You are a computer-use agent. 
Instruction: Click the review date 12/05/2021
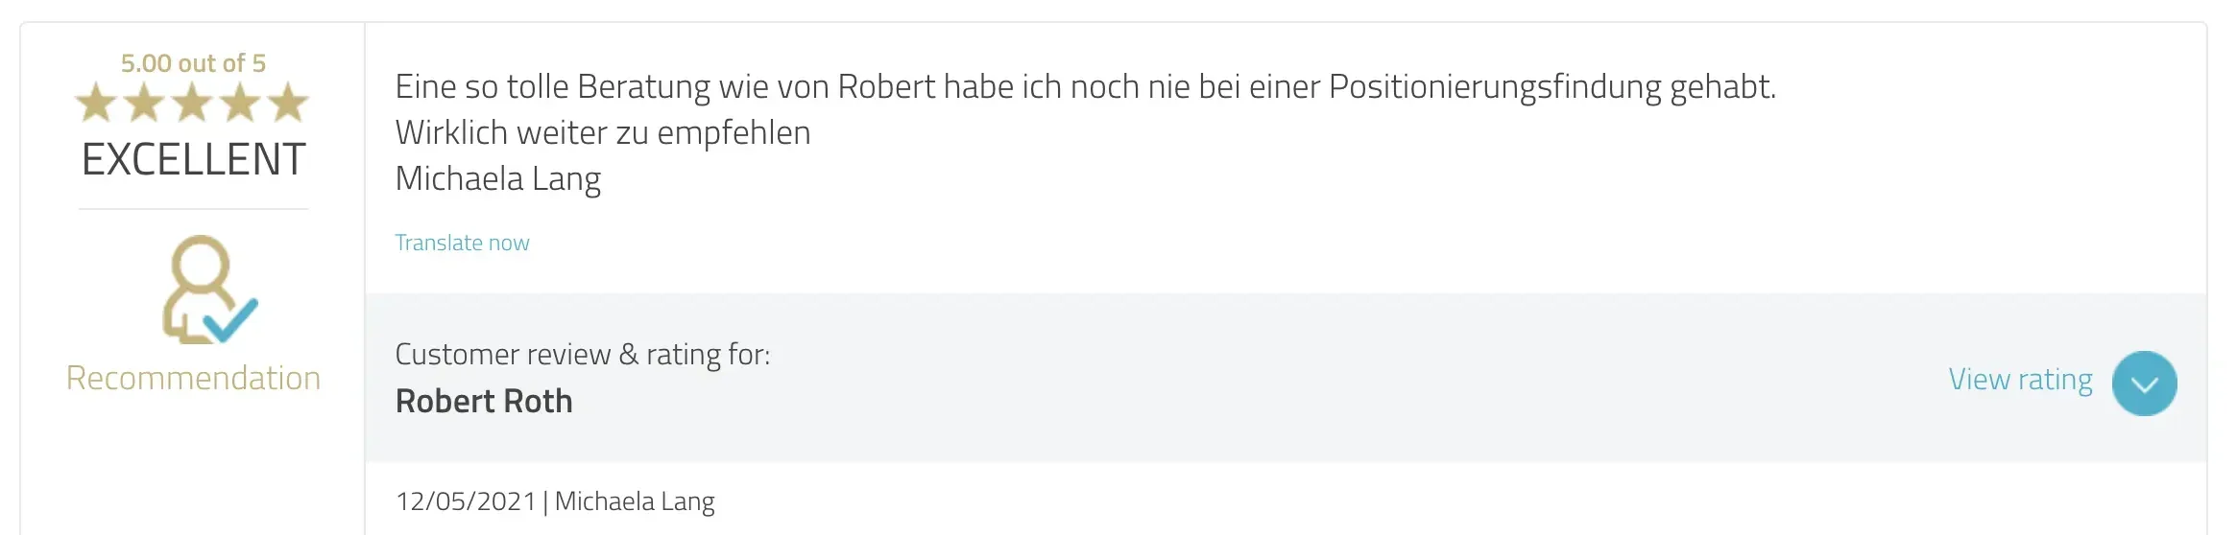pyautogui.click(x=466, y=500)
